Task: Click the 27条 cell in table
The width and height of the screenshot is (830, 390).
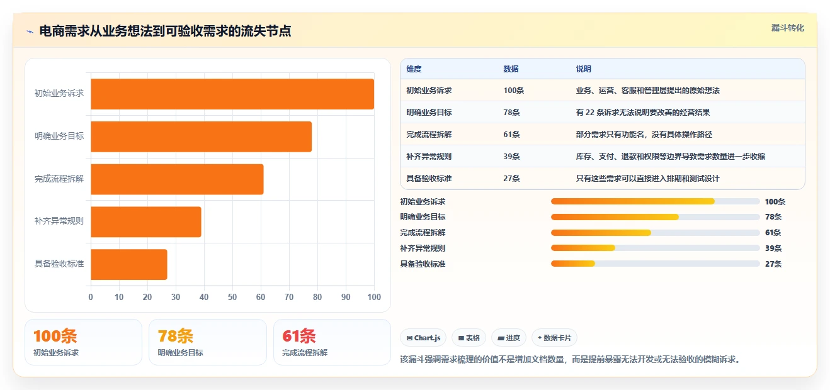Action: (511, 179)
